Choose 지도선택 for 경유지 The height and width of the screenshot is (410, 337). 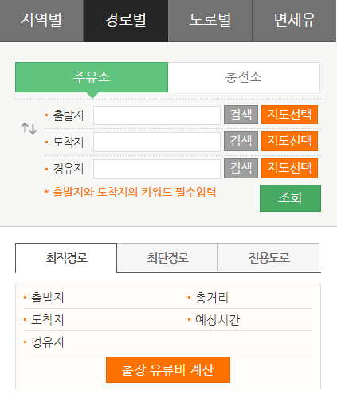point(289,168)
